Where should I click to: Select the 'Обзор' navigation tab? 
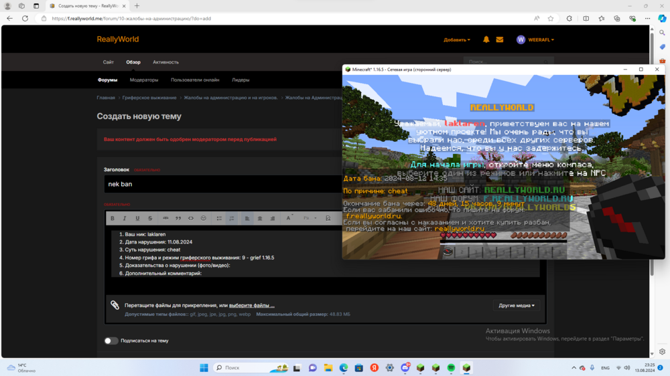tap(133, 62)
